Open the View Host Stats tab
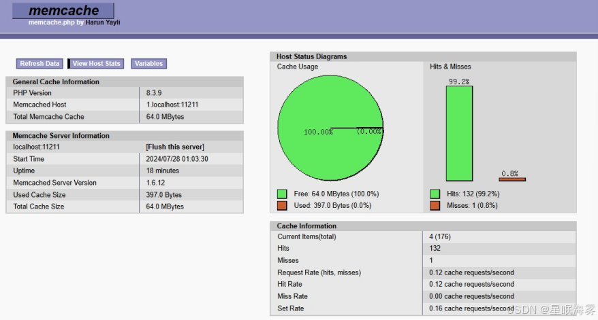 point(96,64)
